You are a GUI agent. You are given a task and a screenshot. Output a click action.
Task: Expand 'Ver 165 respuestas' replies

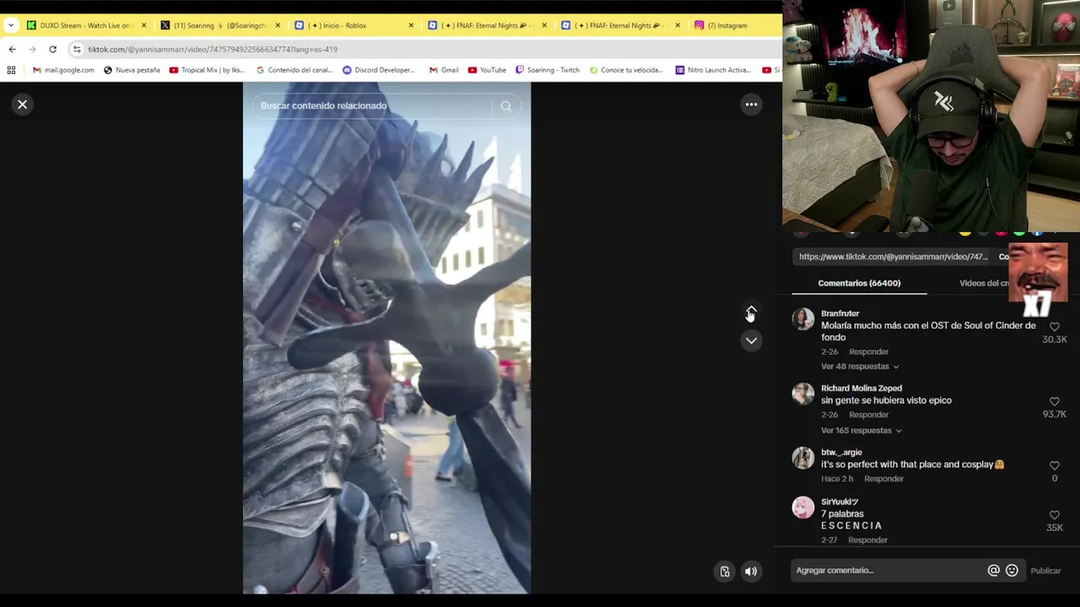point(861,431)
